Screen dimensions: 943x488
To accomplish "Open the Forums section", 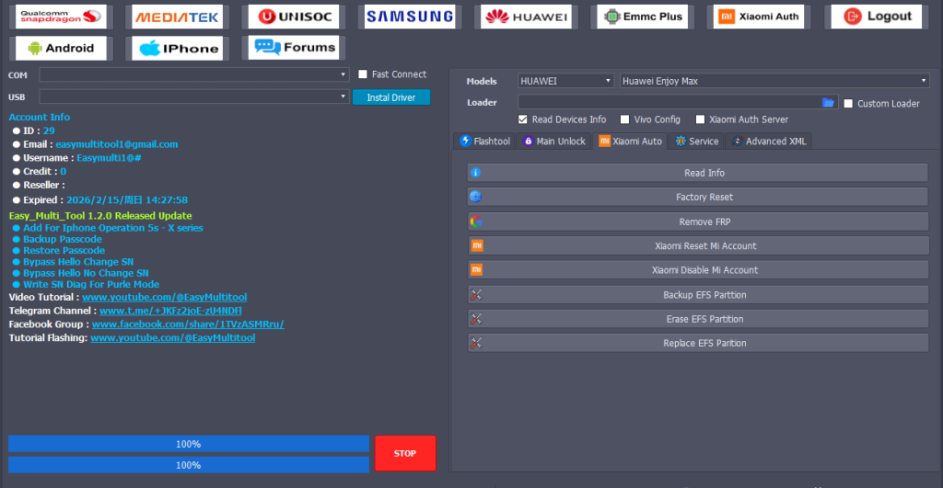I will pyautogui.click(x=294, y=48).
